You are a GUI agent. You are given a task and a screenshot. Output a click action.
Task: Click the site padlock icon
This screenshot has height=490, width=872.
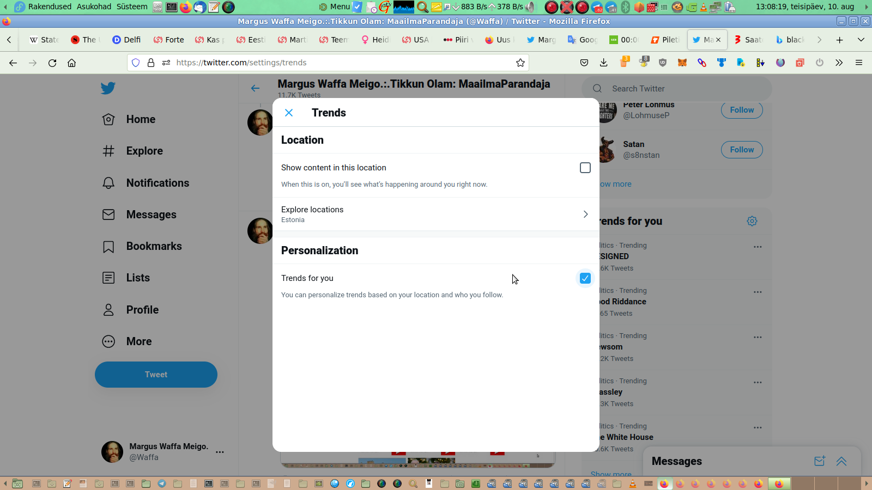[x=151, y=63]
